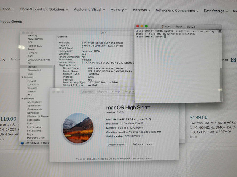Select Disabled Software in the sidebar
The width and height of the screenshot is (237, 177).
38,116
